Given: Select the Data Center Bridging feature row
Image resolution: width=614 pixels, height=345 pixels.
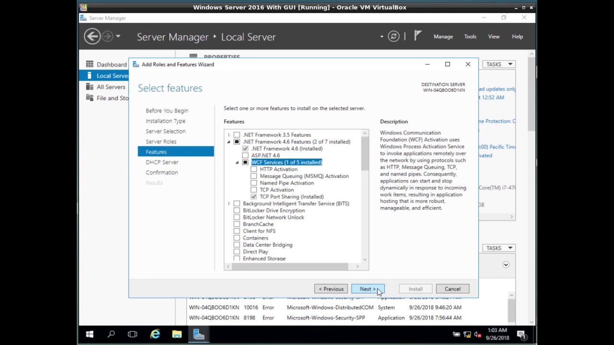Looking at the screenshot, I should click(268, 245).
